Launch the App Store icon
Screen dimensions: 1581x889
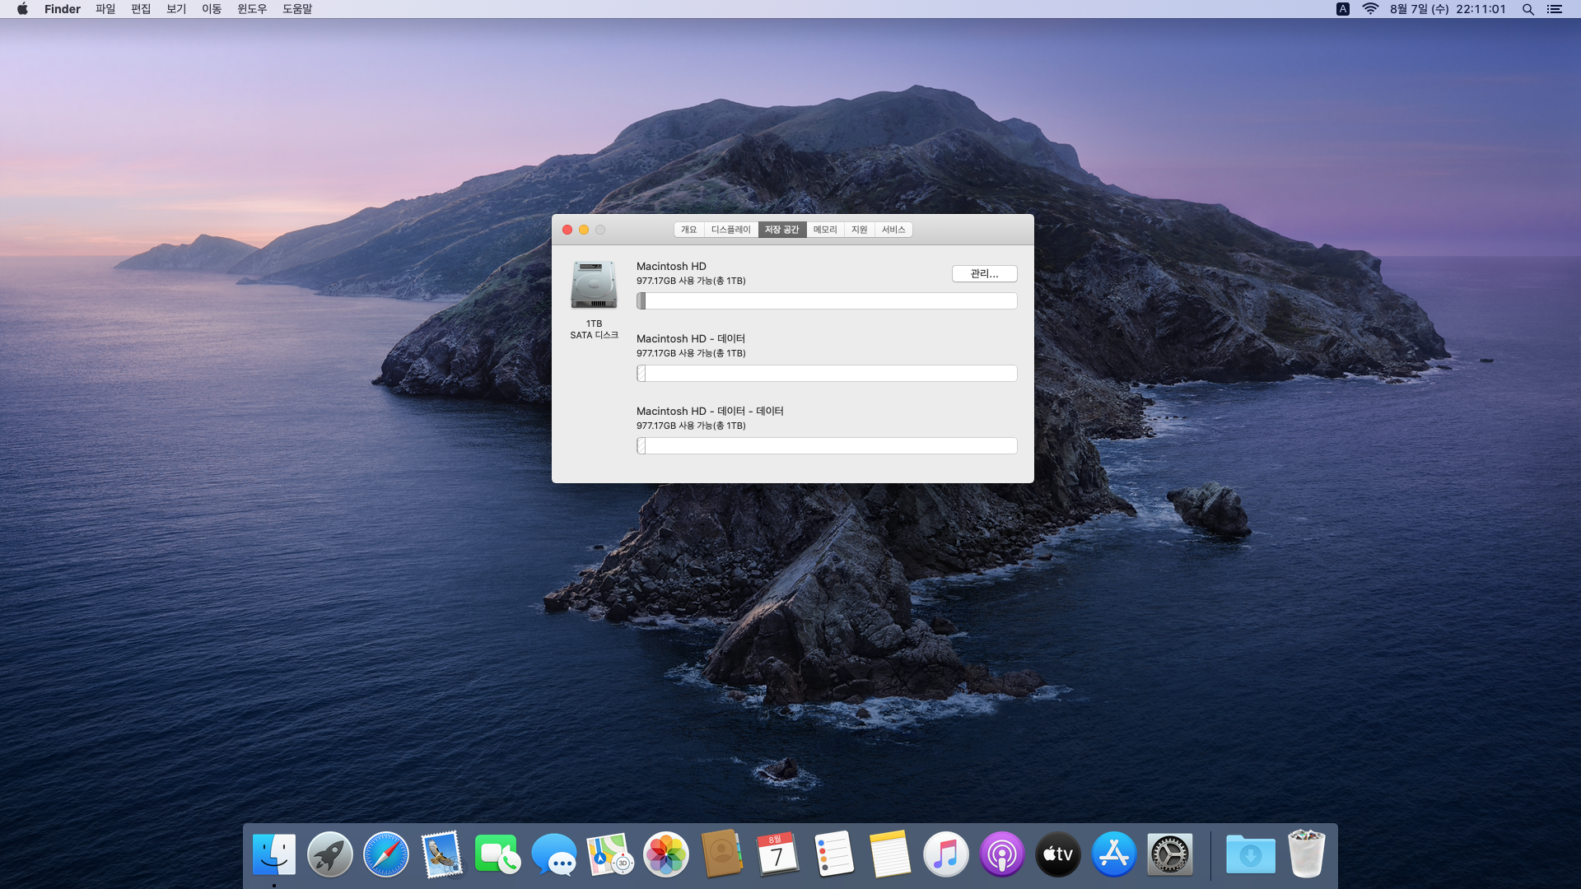[1113, 854]
